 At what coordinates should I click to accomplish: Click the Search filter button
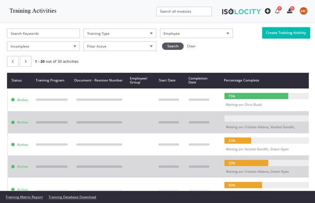pyautogui.click(x=173, y=46)
